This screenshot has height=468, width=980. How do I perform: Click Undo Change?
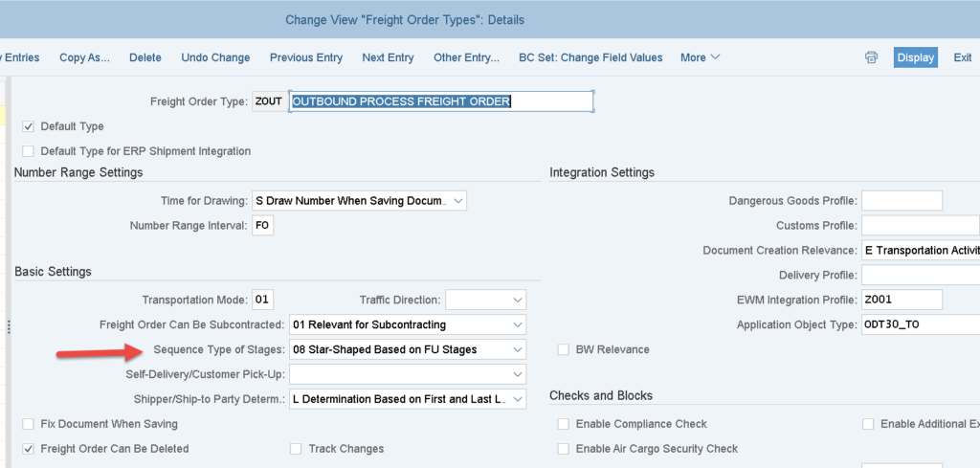click(x=215, y=57)
